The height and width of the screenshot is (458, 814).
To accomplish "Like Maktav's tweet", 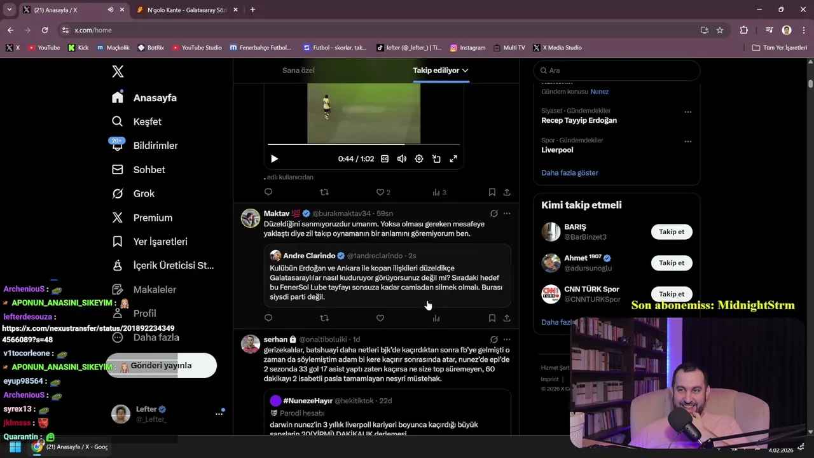I will coord(380,318).
